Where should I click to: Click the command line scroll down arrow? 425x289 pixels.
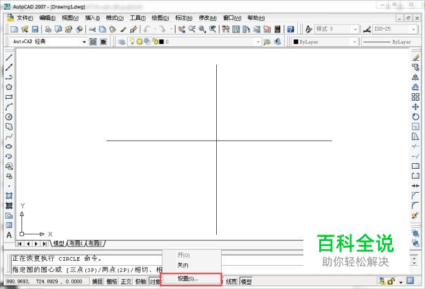click(414, 264)
